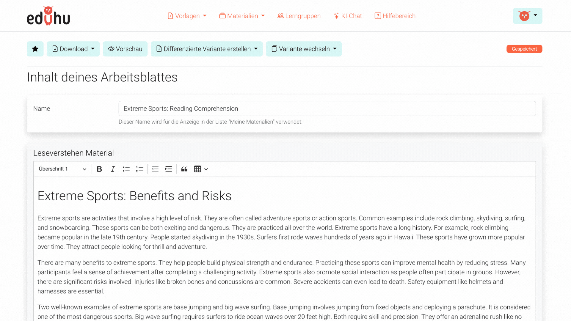The width and height of the screenshot is (571, 321).
Task: Open the insert table dropdown
Action: click(x=201, y=169)
